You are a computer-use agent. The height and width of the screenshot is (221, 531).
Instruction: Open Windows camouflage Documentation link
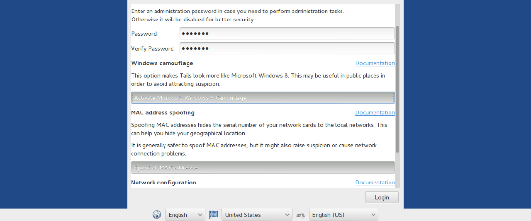[x=375, y=63]
